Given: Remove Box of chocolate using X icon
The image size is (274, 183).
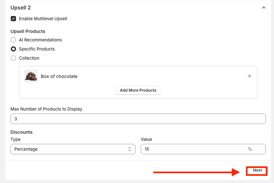Looking at the screenshot, I should tap(250, 76).
